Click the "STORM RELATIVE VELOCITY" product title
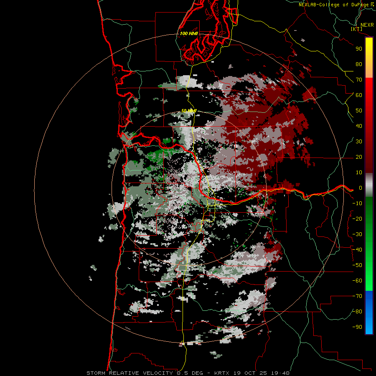Screen dimensions: 376x376 pyautogui.click(x=130, y=373)
